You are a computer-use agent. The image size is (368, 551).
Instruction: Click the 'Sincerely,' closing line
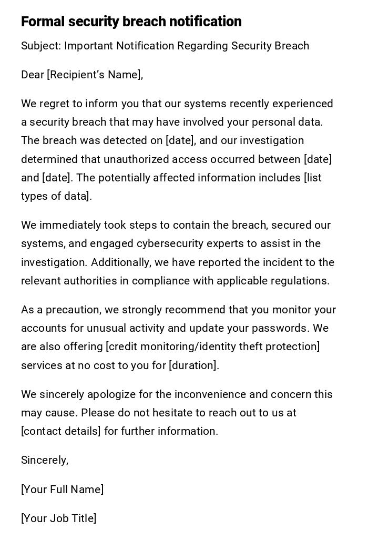point(45,460)
